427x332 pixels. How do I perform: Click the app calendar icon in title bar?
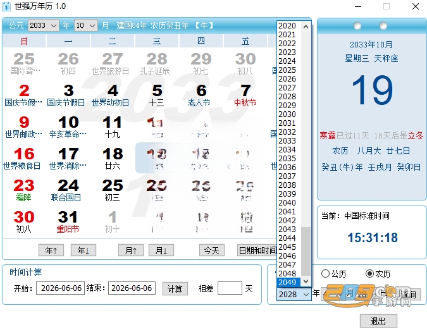6,6
